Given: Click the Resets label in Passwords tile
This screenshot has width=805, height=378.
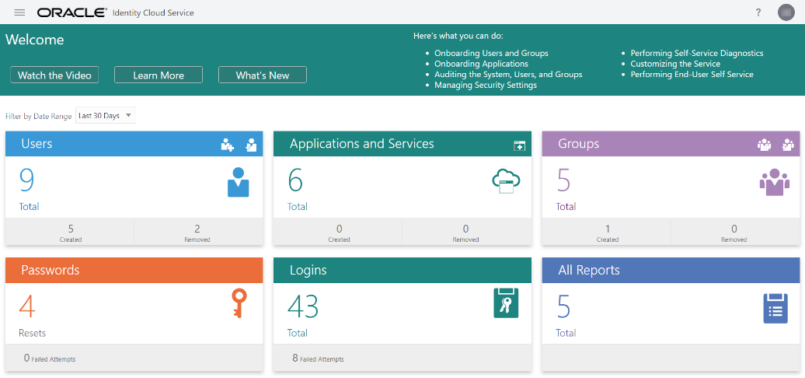Looking at the screenshot, I should click(x=33, y=333).
